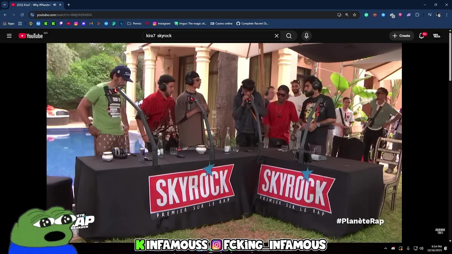Reload the current page
Screen dimensions: 452x254
[x=22, y=15]
